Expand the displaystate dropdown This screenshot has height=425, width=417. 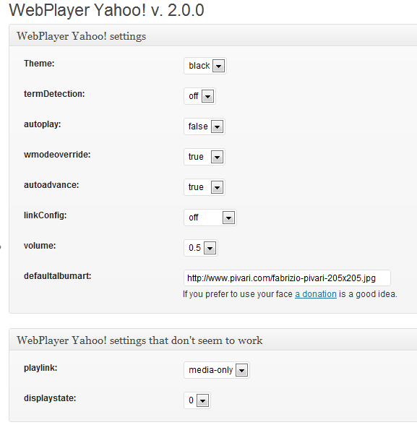197,400
